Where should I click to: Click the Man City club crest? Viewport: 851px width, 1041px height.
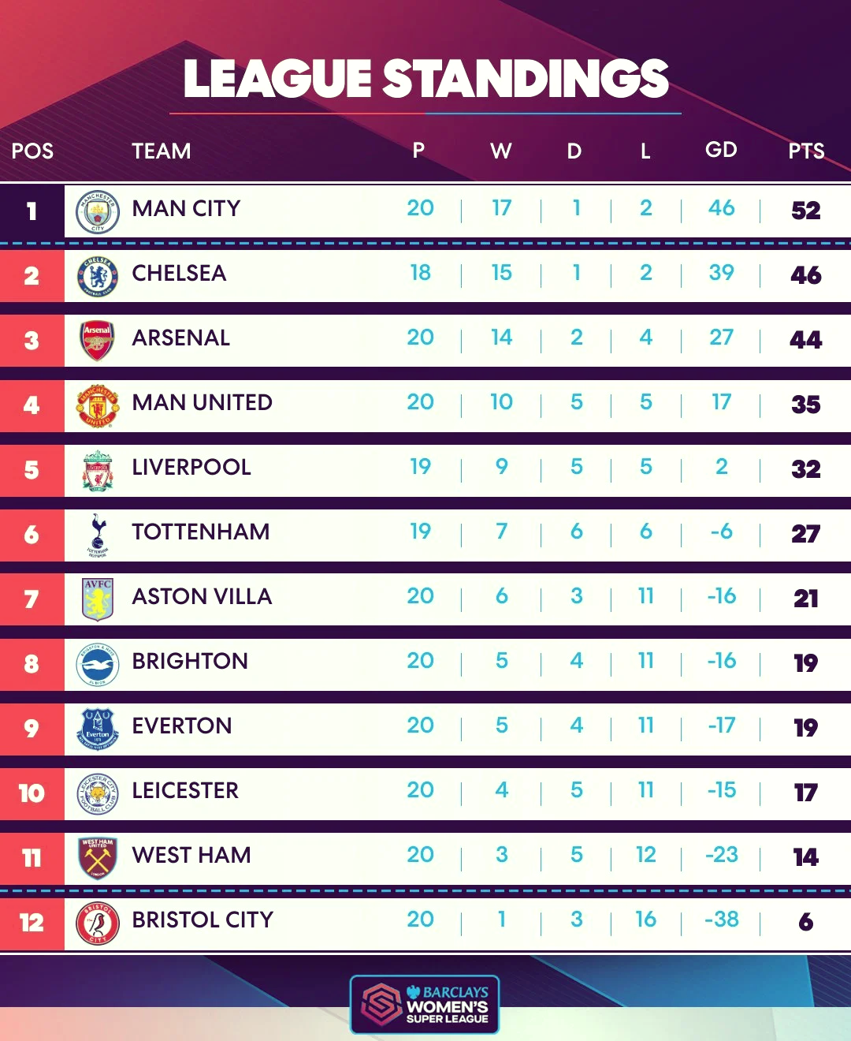[98, 211]
